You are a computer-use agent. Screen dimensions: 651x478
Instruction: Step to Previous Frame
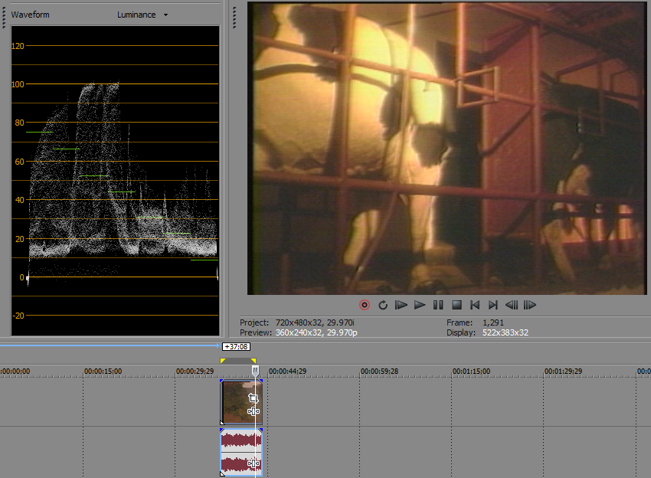[512, 305]
